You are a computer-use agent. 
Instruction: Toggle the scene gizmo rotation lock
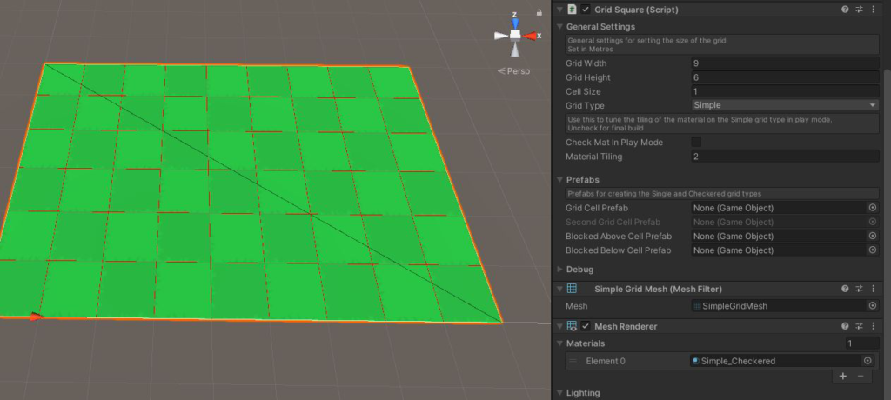pyautogui.click(x=539, y=12)
